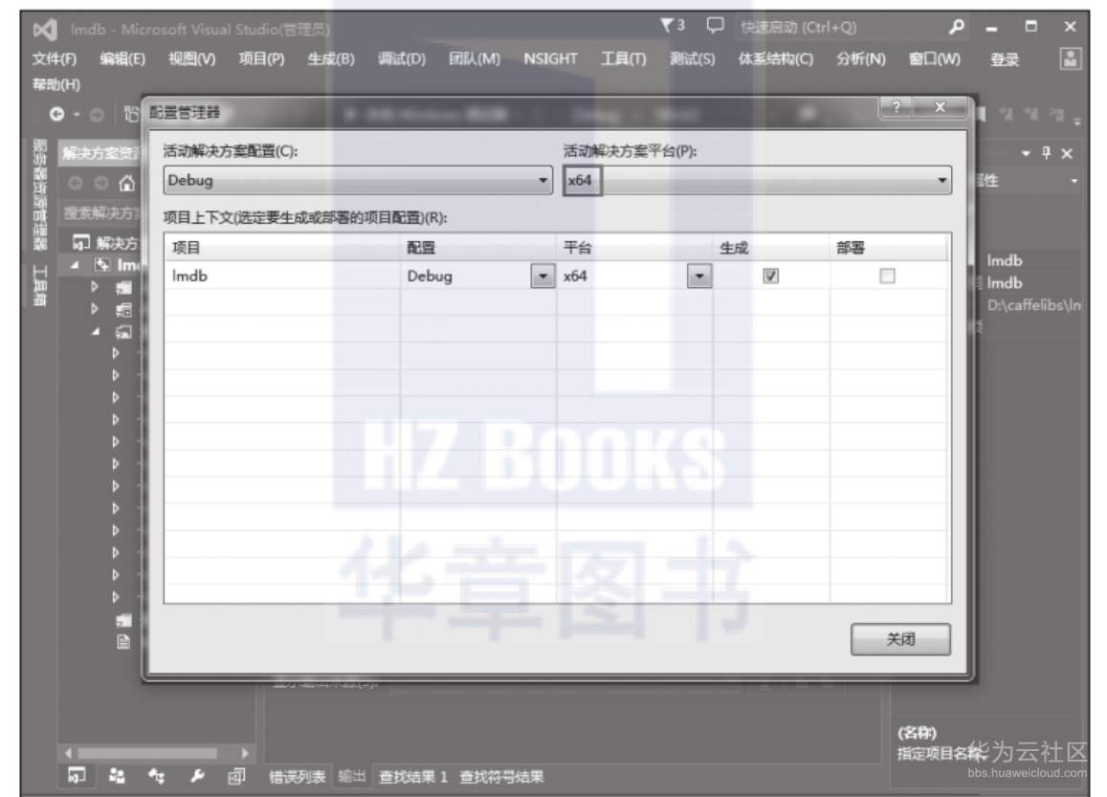Image resolution: width=1107 pixels, height=797 pixels.
Task: Focus the 搜索解决方 search box
Action: (x=101, y=212)
